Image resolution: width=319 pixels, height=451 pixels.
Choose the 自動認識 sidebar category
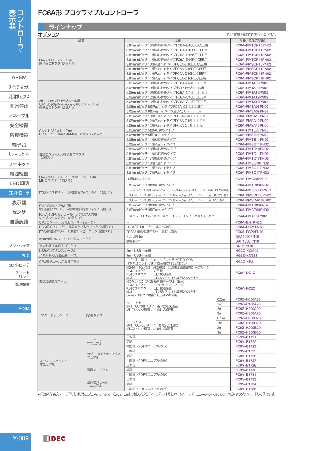coord(19,222)
